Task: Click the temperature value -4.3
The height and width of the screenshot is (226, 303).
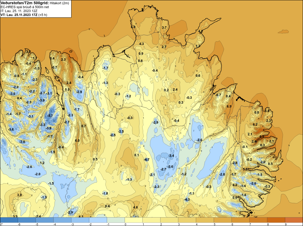Action: point(187,200)
